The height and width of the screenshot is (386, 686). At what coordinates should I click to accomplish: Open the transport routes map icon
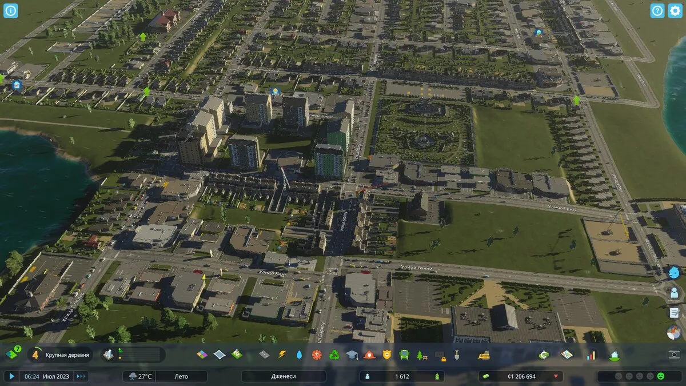click(567, 355)
